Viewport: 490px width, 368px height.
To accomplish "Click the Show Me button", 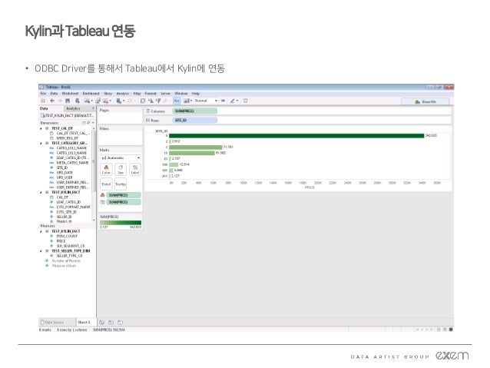I will [425, 101].
